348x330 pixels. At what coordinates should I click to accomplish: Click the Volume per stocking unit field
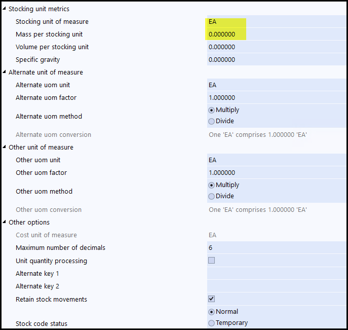pyautogui.click(x=276, y=47)
